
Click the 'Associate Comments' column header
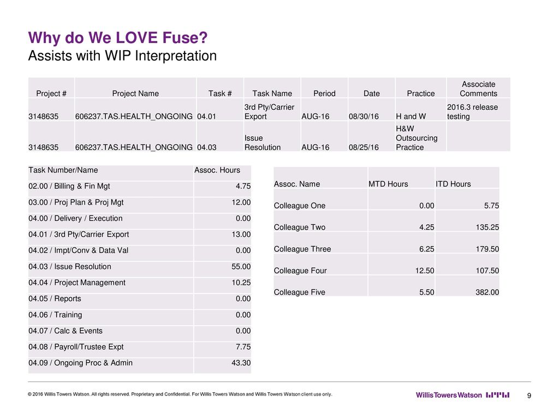(478, 89)
